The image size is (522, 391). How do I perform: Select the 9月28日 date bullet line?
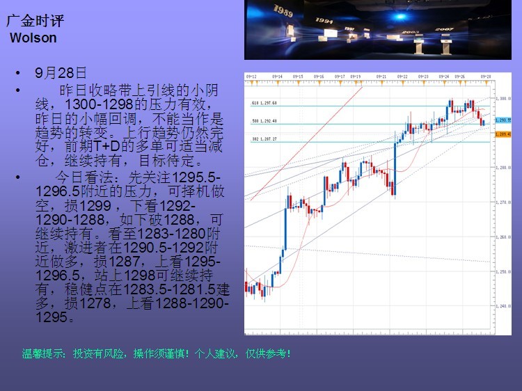[61, 73]
